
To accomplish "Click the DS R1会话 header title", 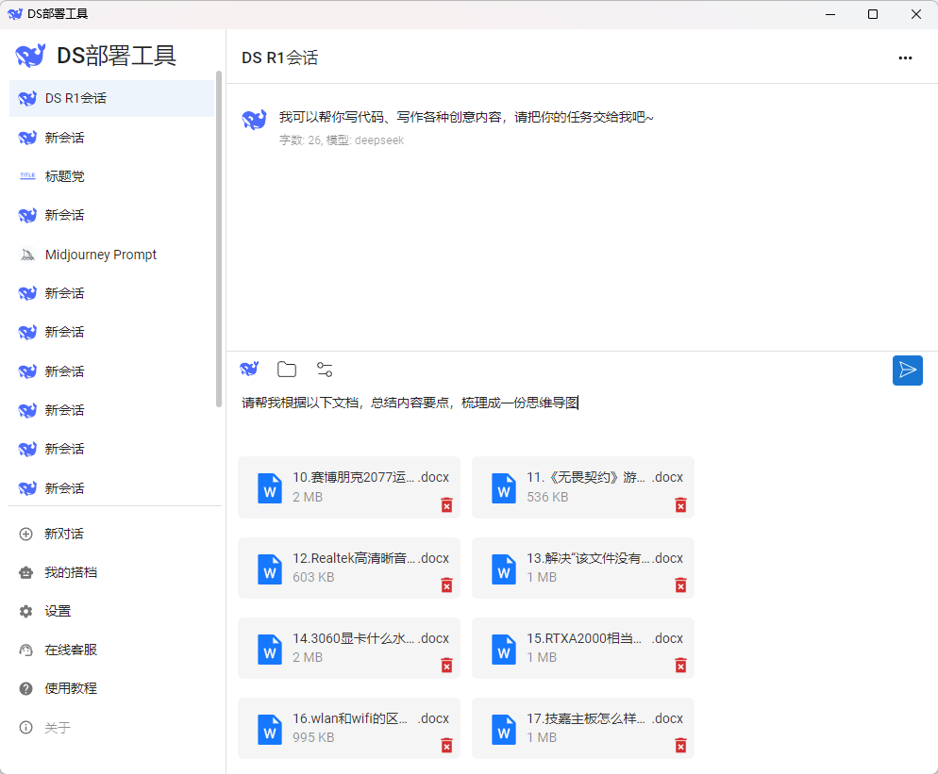I will click(x=280, y=58).
